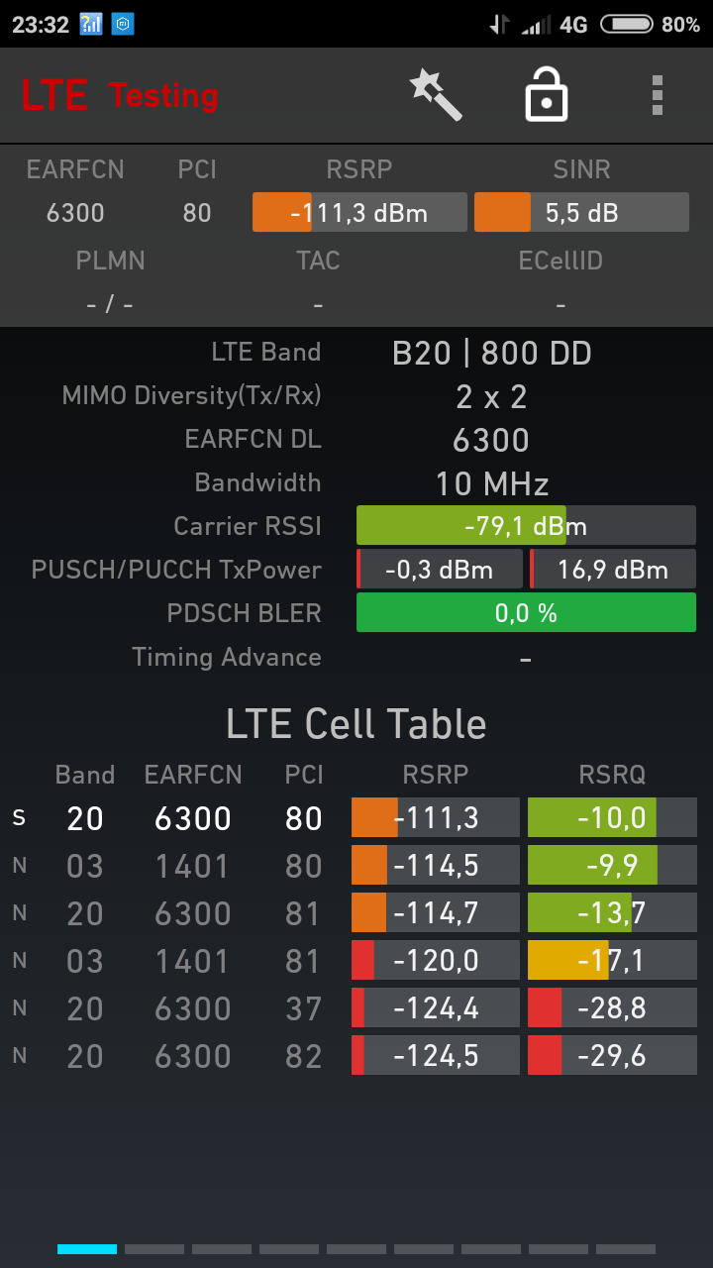Image resolution: width=713 pixels, height=1268 pixels.
Task: Select neighbor row with PCI 37
Action: click(x=303, y=1008)
